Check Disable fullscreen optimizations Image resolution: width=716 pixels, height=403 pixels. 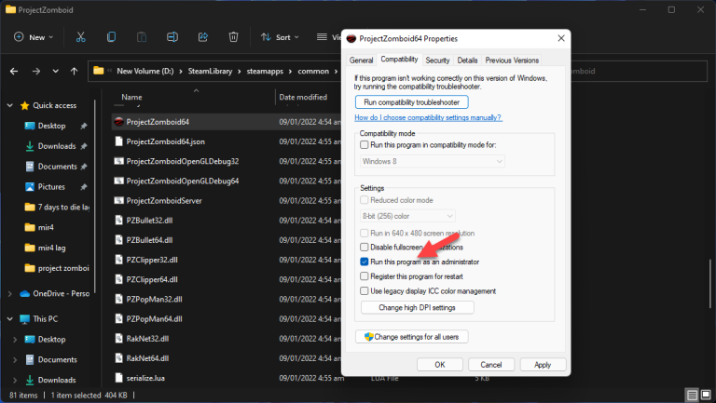click(x=364, y=247)
